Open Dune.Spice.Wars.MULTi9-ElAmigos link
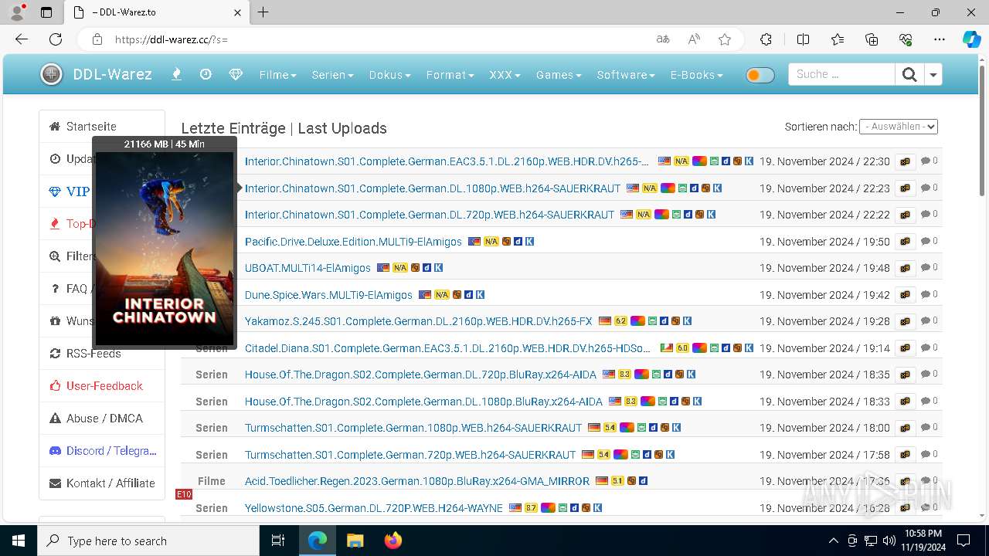The height and width of the screenshot is (556, 989). pyautogui.click(x=328, y=295)
